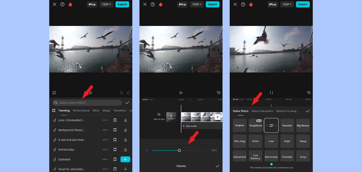Open the Magic sound tab
362x172 pixels.
107,111
